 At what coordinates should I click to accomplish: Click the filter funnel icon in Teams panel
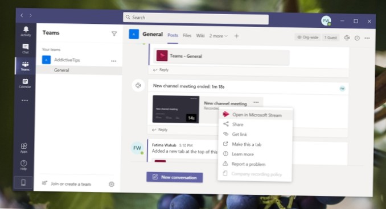click(x=114, y=34)
